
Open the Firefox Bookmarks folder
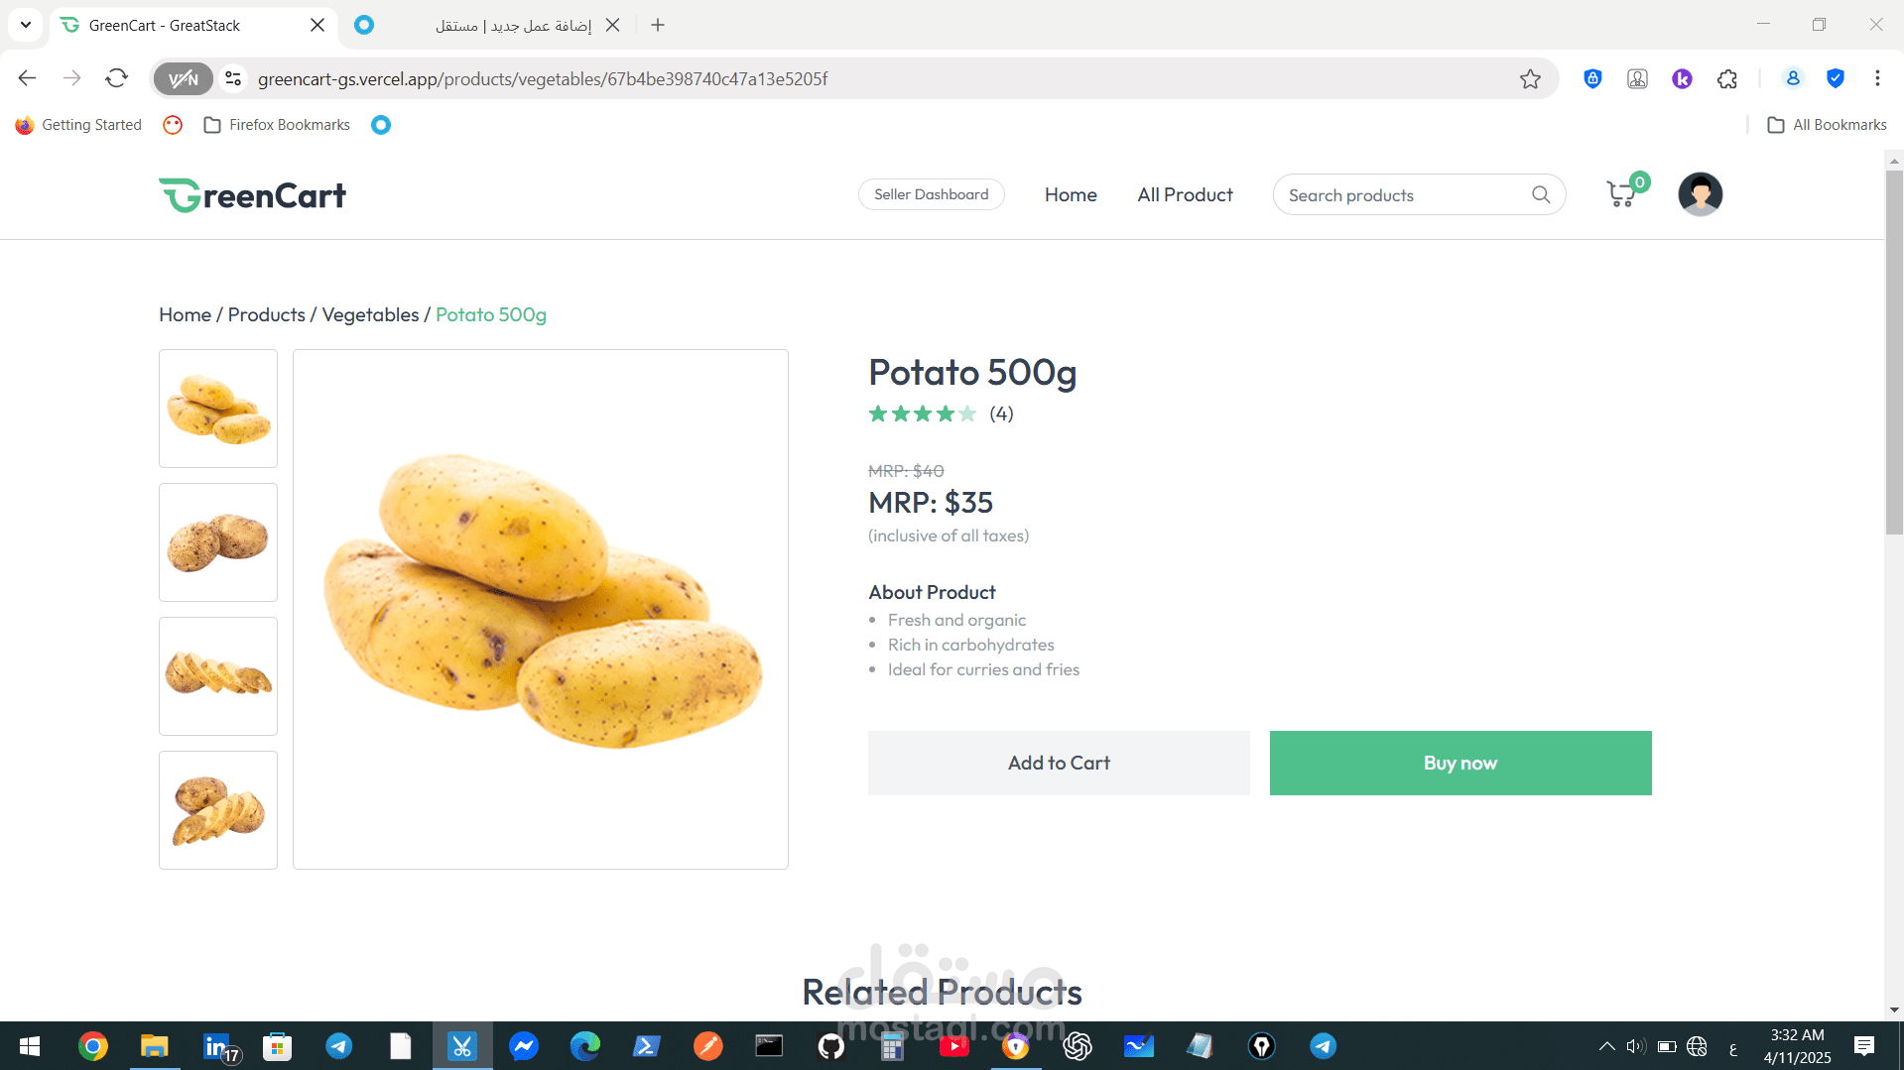click(x=277, y=125)
